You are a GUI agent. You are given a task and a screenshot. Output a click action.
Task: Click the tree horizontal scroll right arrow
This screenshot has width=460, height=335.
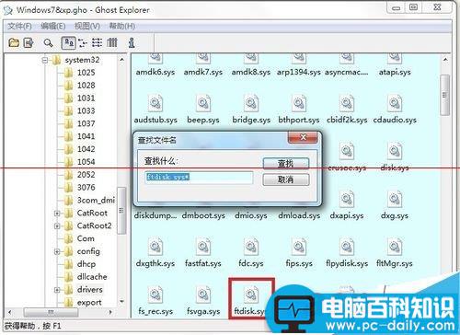click(x=110, y=313)
